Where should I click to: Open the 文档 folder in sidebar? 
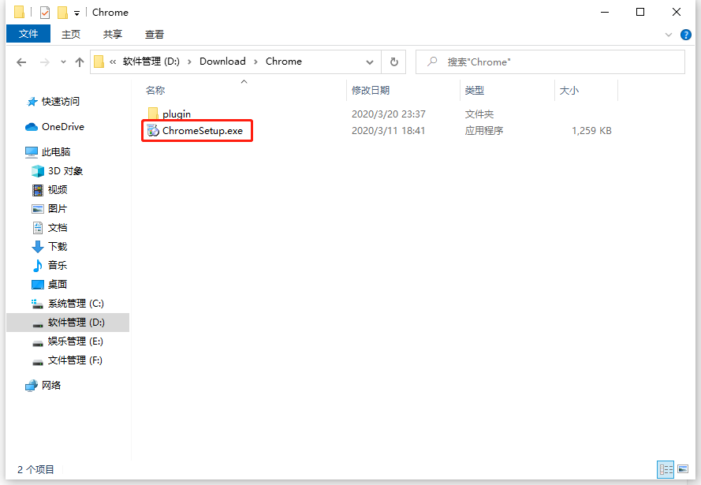point(50,228)
